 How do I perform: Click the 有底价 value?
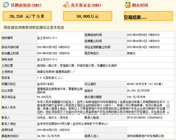coord(131,53)
